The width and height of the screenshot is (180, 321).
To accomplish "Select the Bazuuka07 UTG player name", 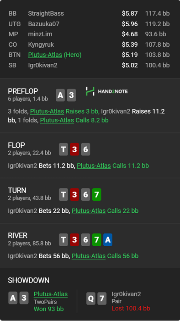I will (x=43, y=24).
